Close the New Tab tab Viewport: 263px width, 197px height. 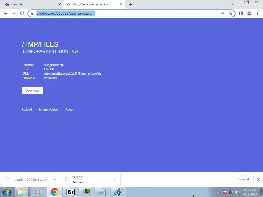click(60, 4)
